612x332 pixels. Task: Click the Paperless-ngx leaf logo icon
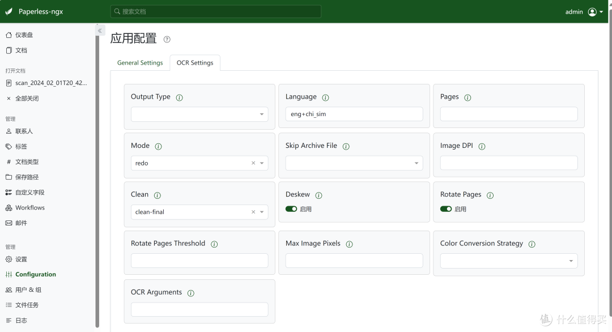pos(9,12)
